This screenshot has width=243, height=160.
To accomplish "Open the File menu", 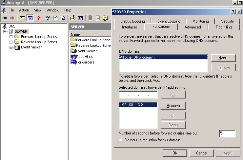I will click(x=11, y=10).
